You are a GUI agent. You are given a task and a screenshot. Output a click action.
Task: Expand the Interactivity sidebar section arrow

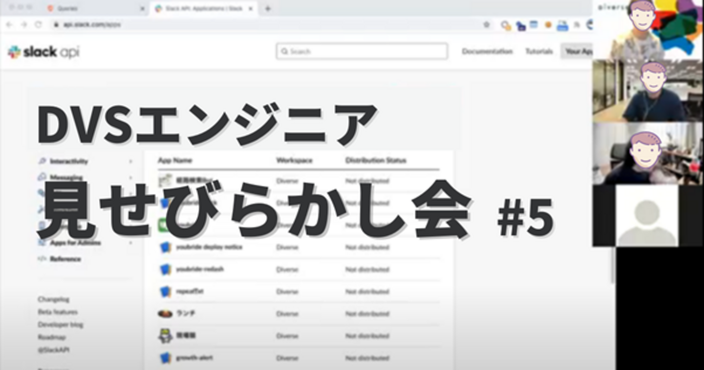pos(131,161)
